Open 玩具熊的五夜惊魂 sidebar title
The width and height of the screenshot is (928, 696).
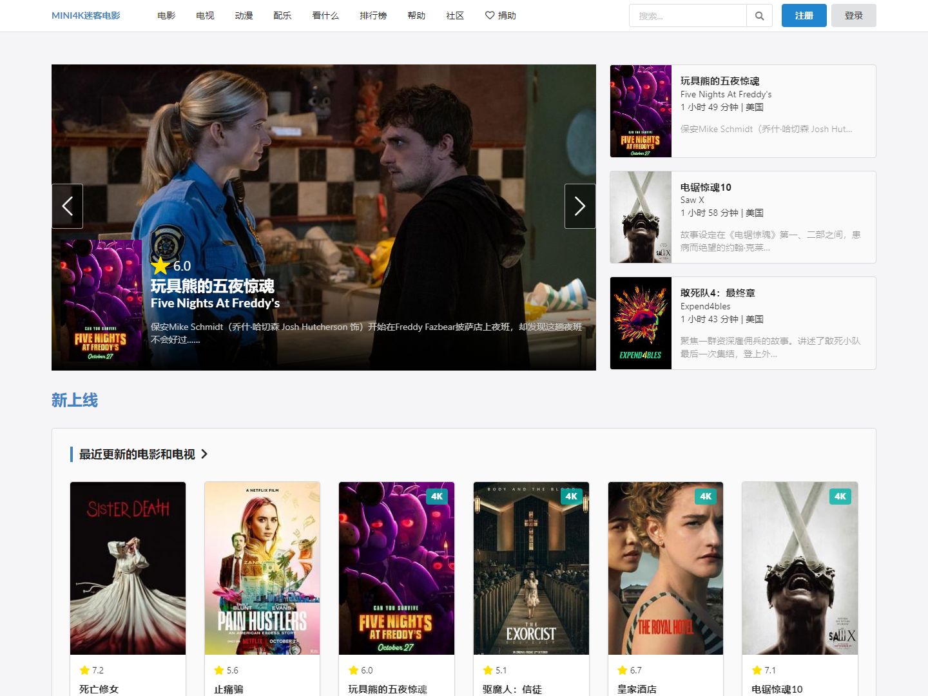pos(720,81)
